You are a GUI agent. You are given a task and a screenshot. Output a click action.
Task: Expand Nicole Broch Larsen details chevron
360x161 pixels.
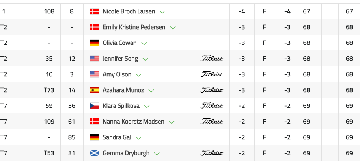coord(162,12)
